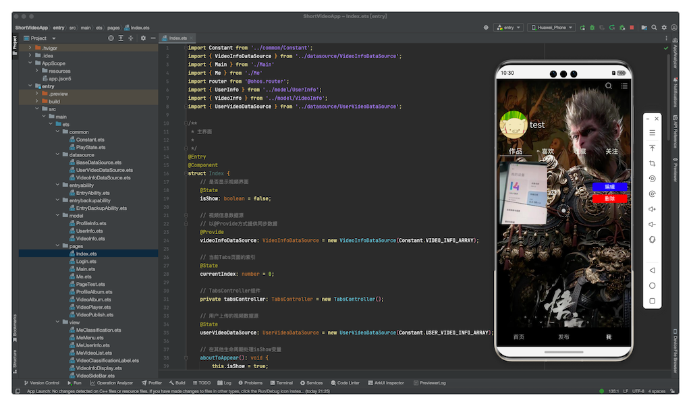This screenshot has width=691, height=406.
Task: Tap the 首页 tab in the phone app
Action: (x=519, y=337)
